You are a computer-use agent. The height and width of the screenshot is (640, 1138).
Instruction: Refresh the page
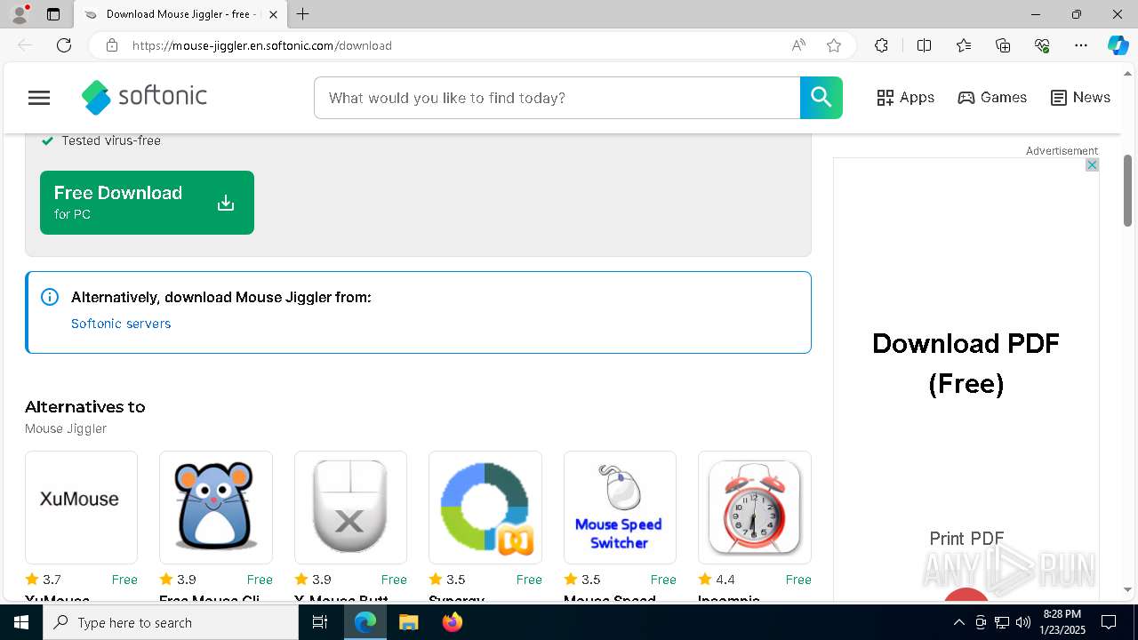click(x=64, y=45)
